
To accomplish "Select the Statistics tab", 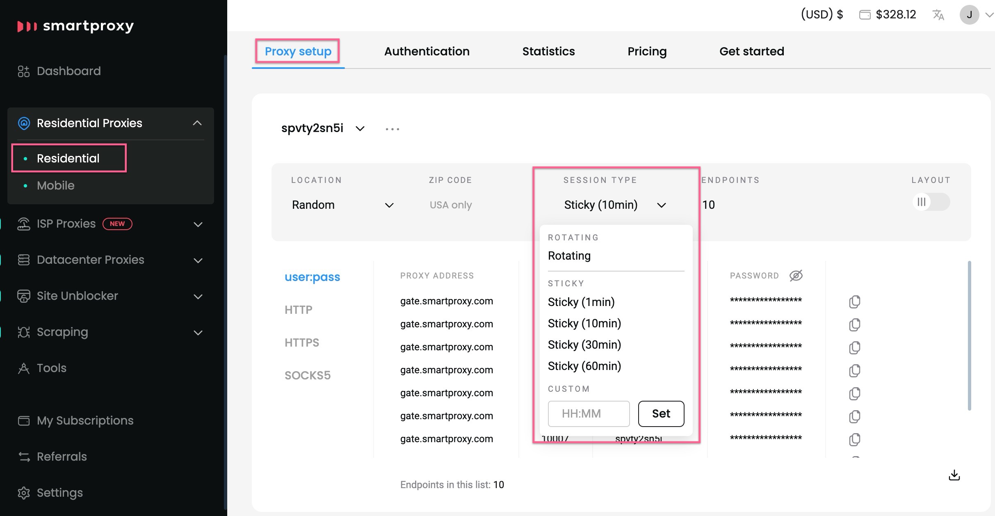I will pyautogui.click(x=548, y=51).
